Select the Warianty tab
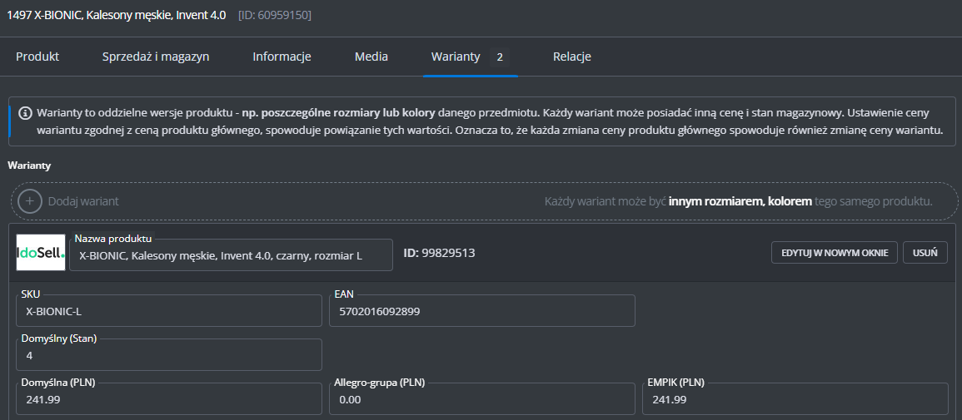Viewport: 962px width, 420px height. 456,57
